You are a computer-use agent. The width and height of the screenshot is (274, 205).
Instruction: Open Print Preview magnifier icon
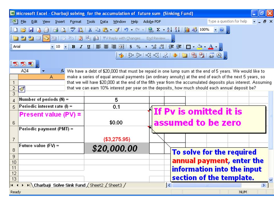[x=63, y=30]
